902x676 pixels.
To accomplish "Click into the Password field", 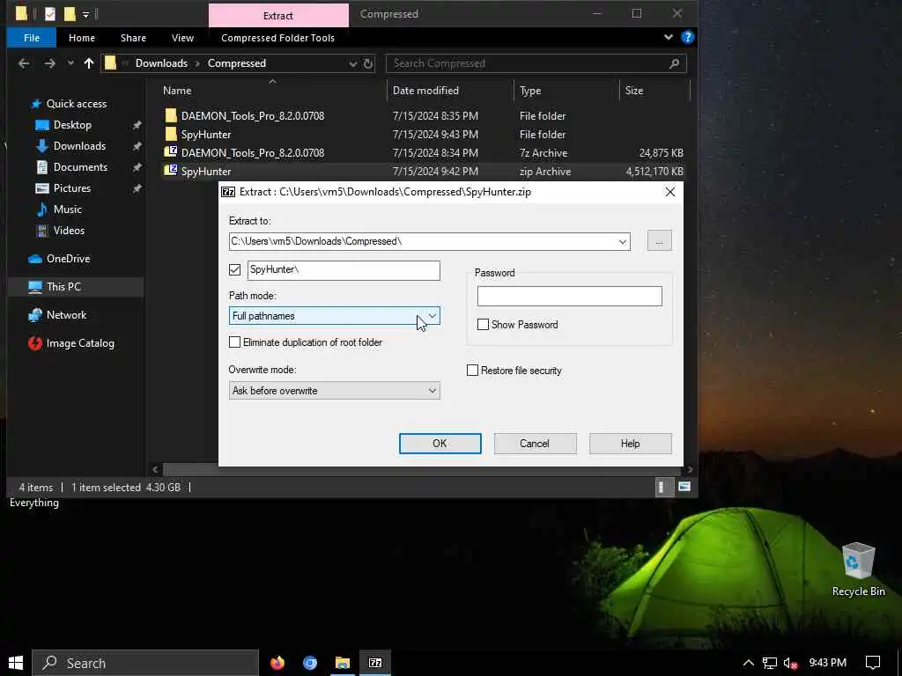I will [570, 296].
